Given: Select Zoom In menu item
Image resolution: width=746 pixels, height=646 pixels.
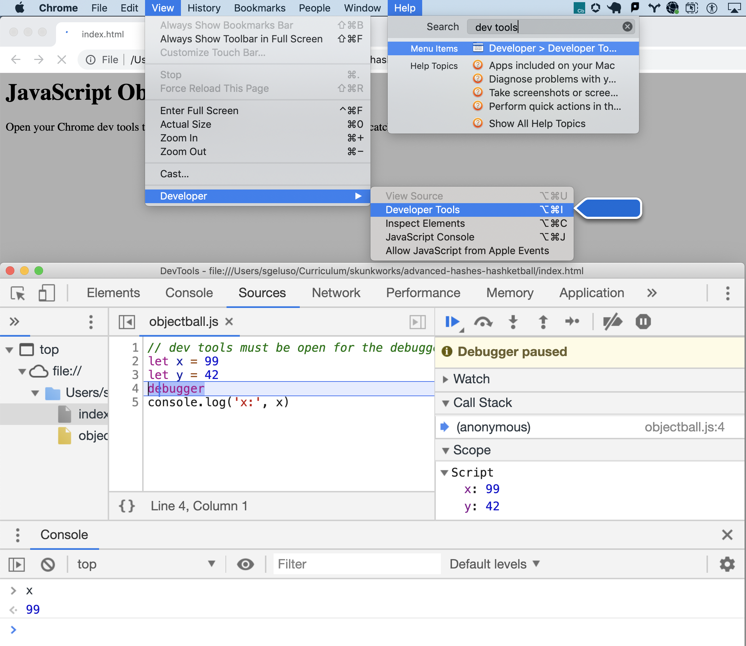Looking at the screenshot, I should (257, 138).
